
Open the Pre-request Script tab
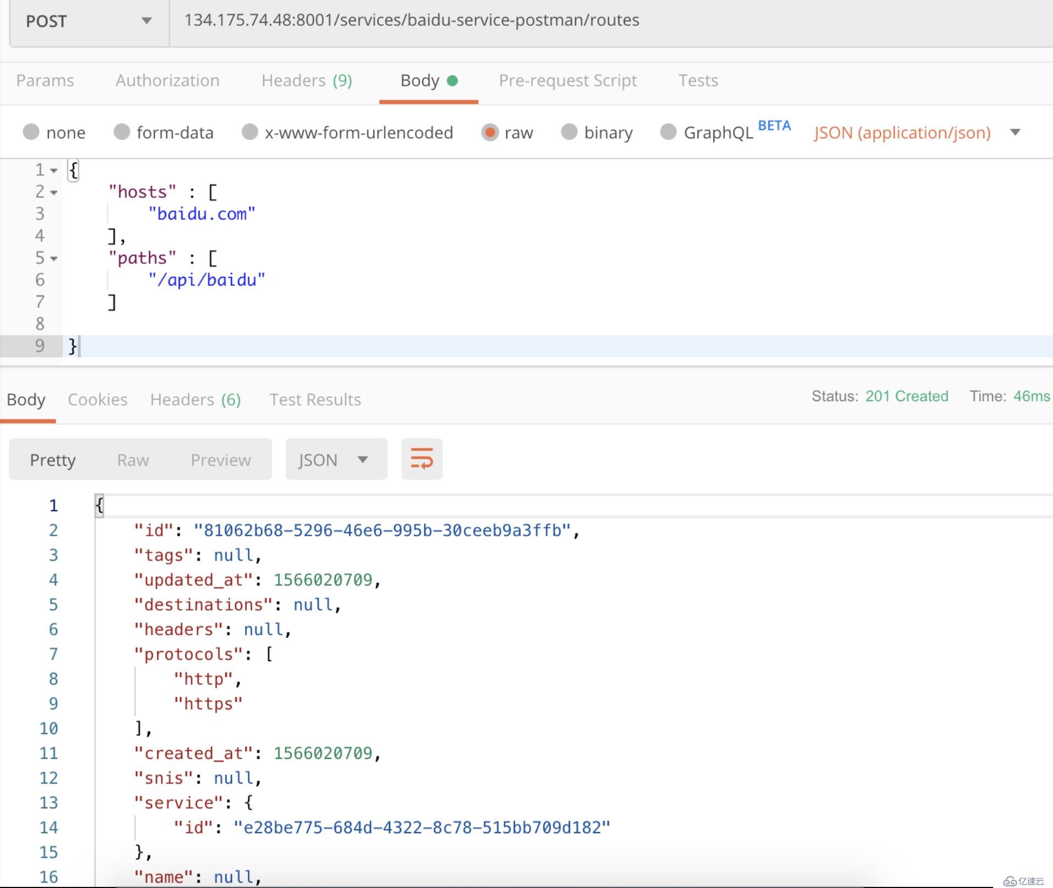pyautogui.click(x=568, y=81)
